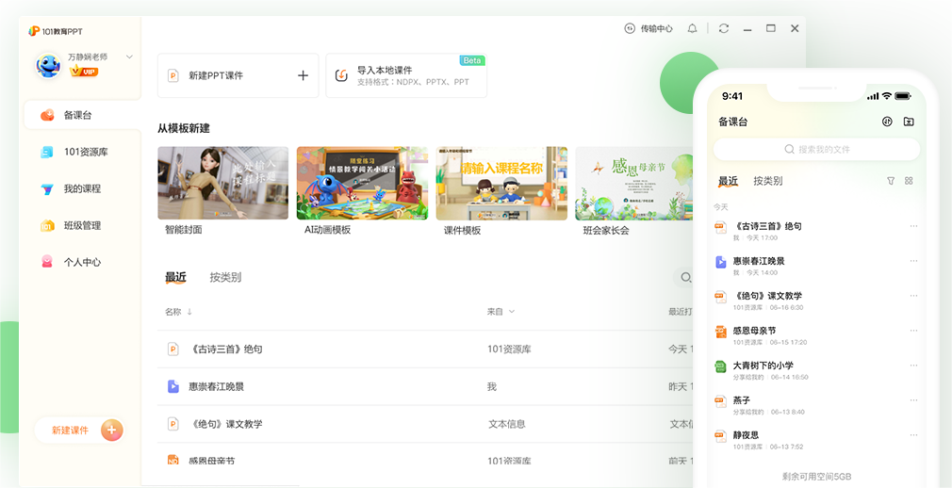Click video icon of phone 惠崇春江晚景
Image resolution: width=952 pixels, height=488 pixels.
tap(720, 262)
